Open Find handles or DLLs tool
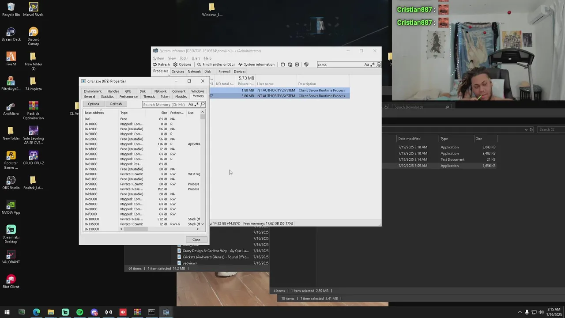This screenshot has width=565, height=318. tap(216, 64)
